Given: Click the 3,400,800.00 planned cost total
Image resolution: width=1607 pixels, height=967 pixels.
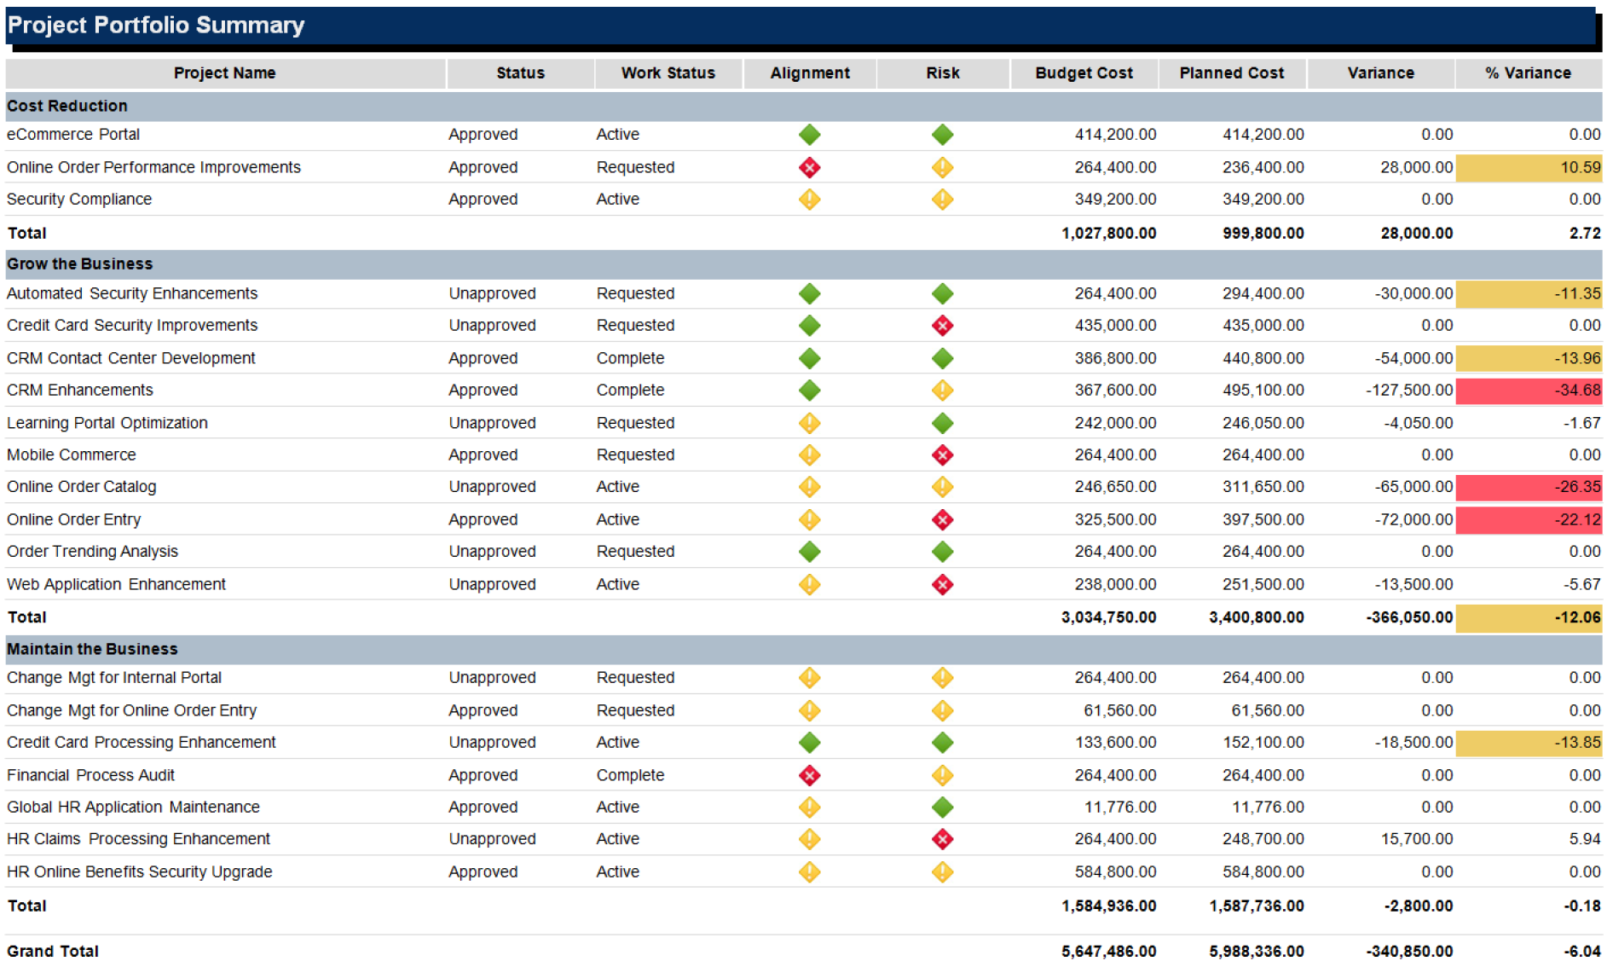Looking at the screenshot, I should (x=1257, y=617).
